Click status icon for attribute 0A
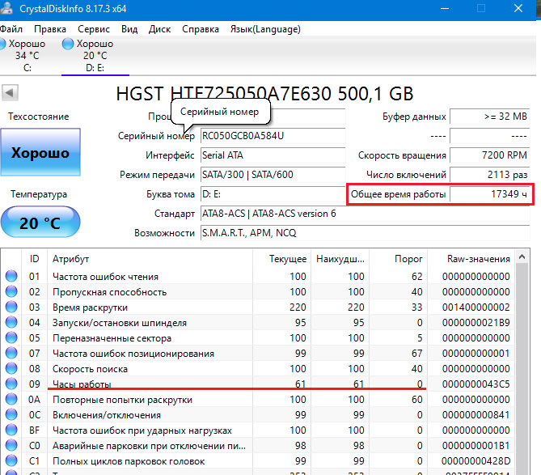Image resolution: width=541 pixels, height=475 pixels. pyautogui.click(x=11, y=399)
